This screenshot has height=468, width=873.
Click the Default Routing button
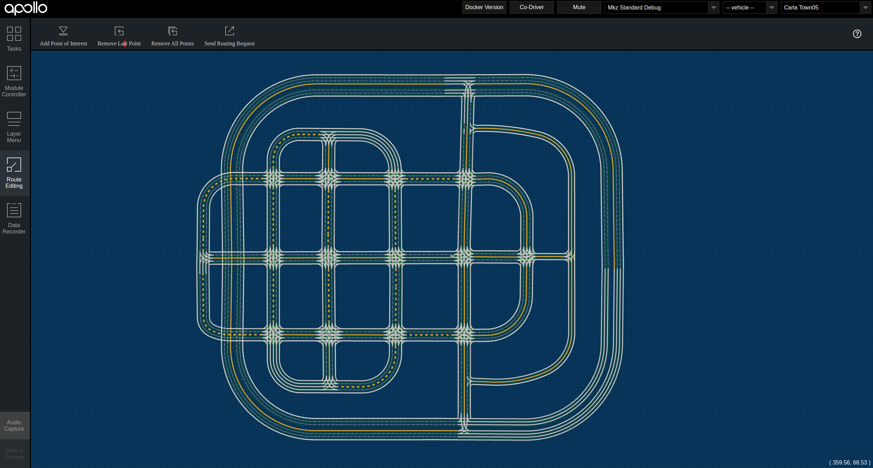click(x=14, y=454)
